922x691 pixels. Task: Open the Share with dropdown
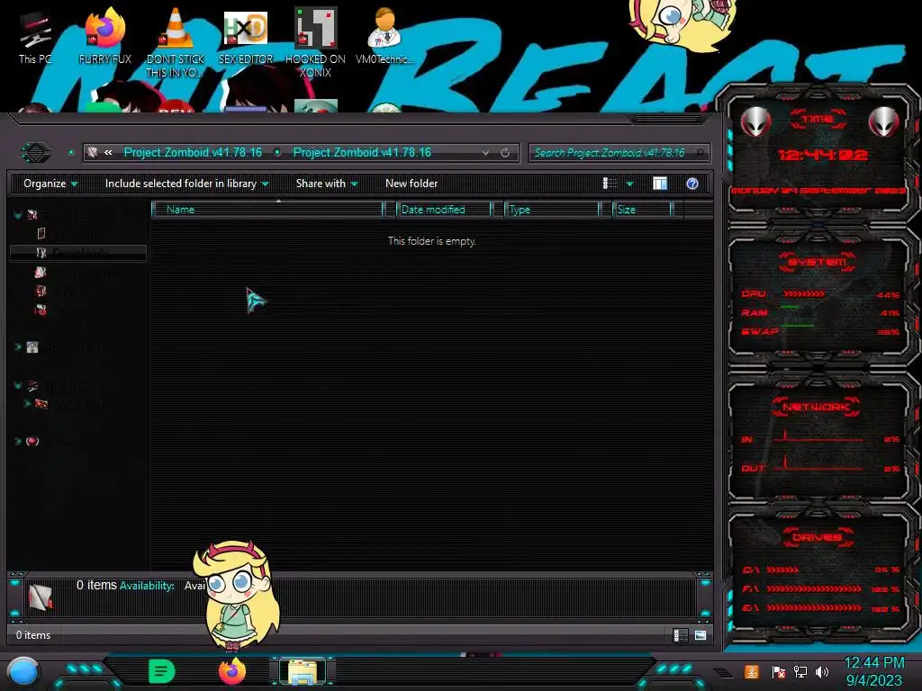[327, 184]
